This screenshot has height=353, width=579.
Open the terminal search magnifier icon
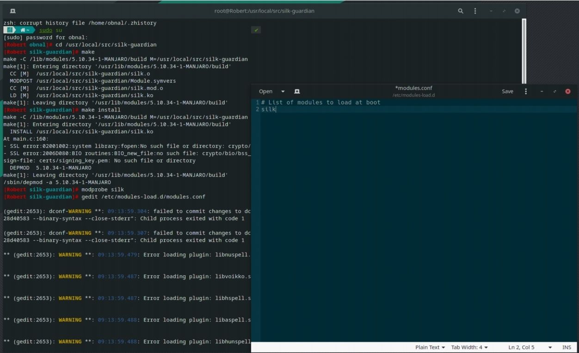461,11
